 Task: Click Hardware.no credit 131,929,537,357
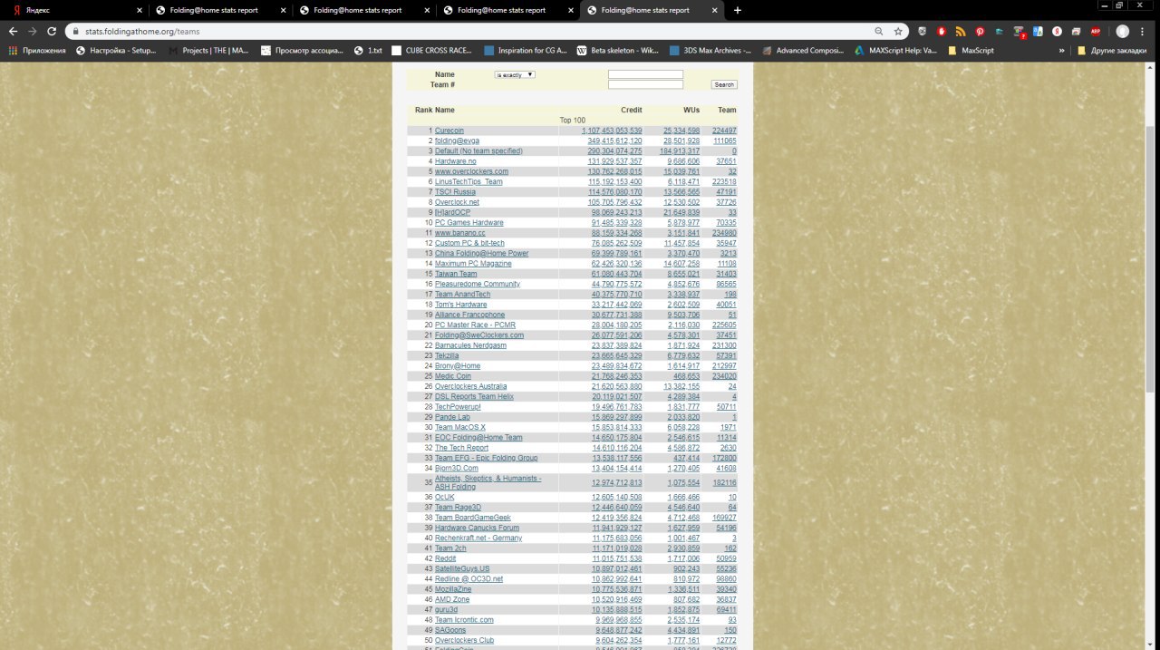pos(614,161)
